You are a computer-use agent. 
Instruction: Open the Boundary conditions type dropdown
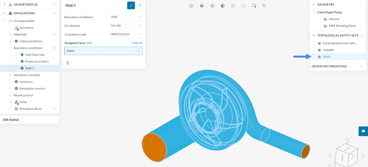pos(126,17)
